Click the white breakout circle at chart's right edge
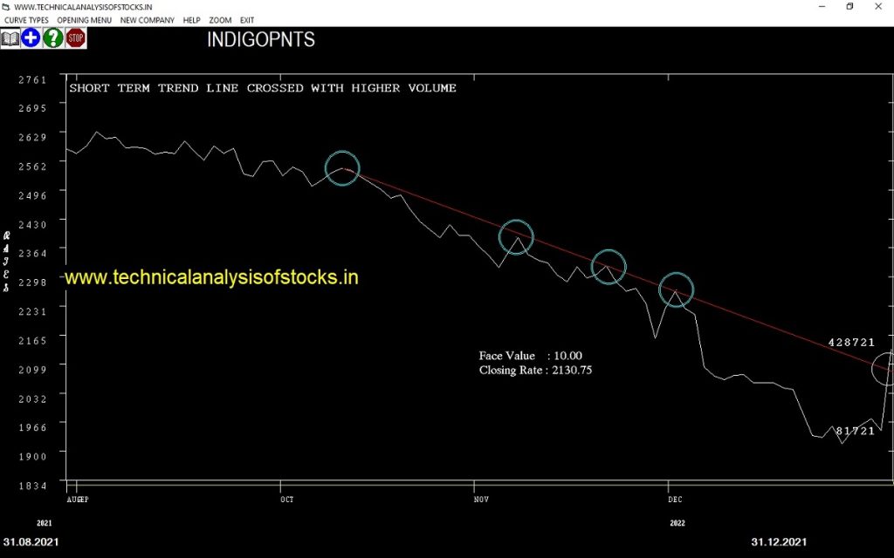The width and height of the screenshot is (894, 558). [x=885, y=368]
